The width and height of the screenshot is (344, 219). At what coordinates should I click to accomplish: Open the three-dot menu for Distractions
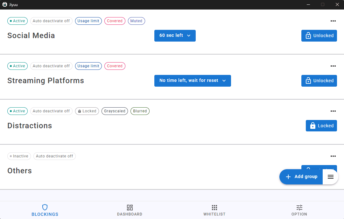click(333, 111)
